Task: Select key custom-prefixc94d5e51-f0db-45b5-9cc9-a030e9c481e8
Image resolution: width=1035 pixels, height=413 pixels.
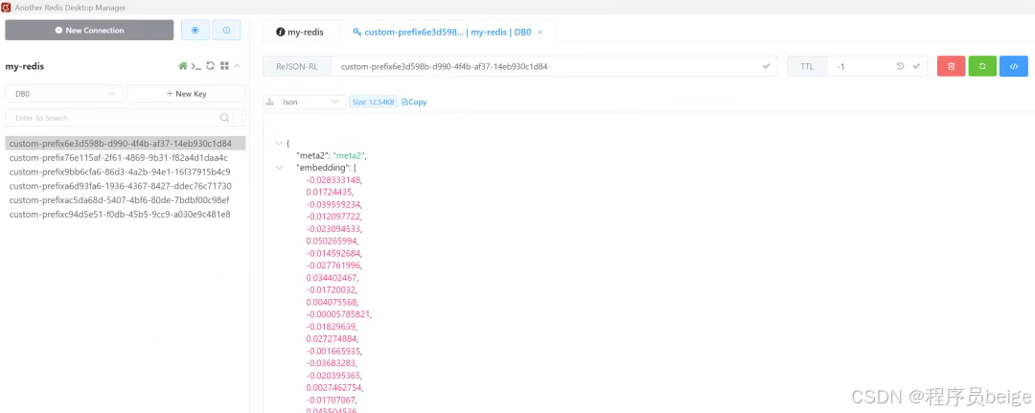Action: tap(126, 215)
